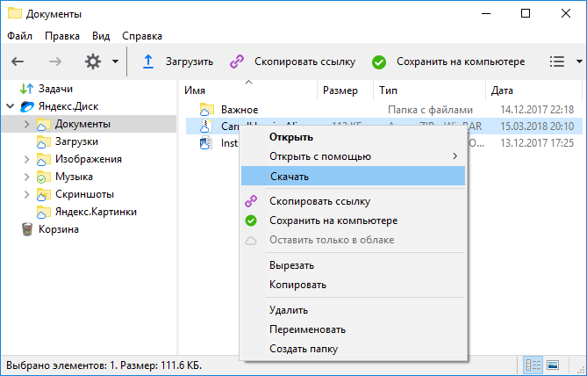This screenshot has height=376, width=587.
Task: Open the Важное folder in file list
Action: click(x=240, y=110)
